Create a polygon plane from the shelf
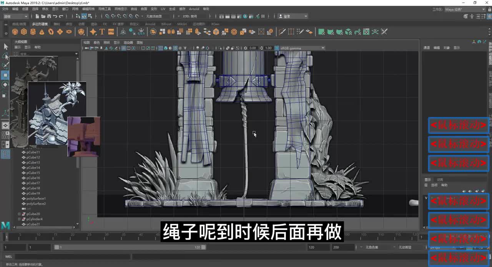Screen dimensions: 492x267 pyautogui.click(x=60, y=32)
